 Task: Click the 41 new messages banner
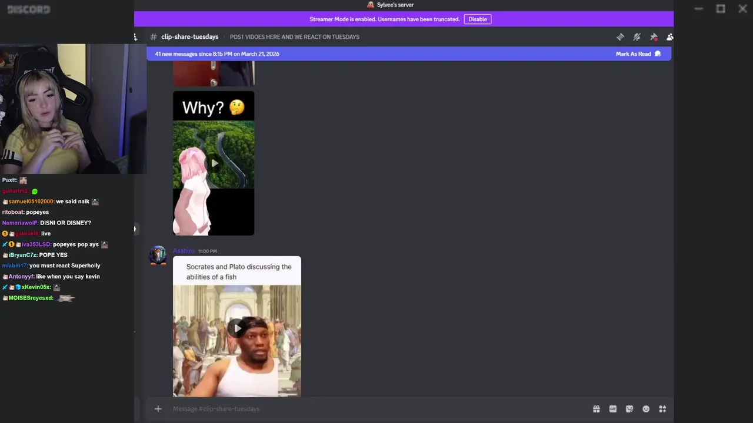click(409, 54)
